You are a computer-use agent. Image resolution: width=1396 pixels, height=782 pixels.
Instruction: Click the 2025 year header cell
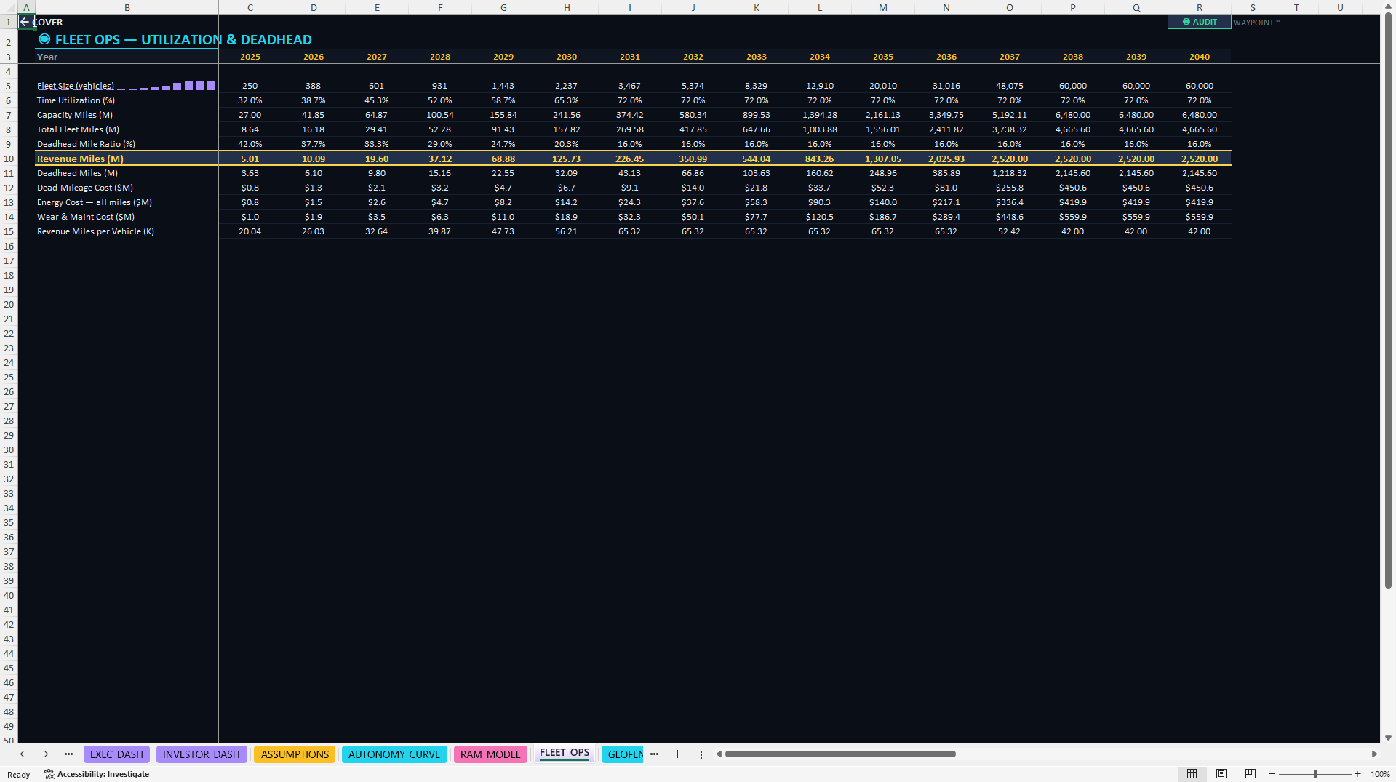click(x=250, y=57)
